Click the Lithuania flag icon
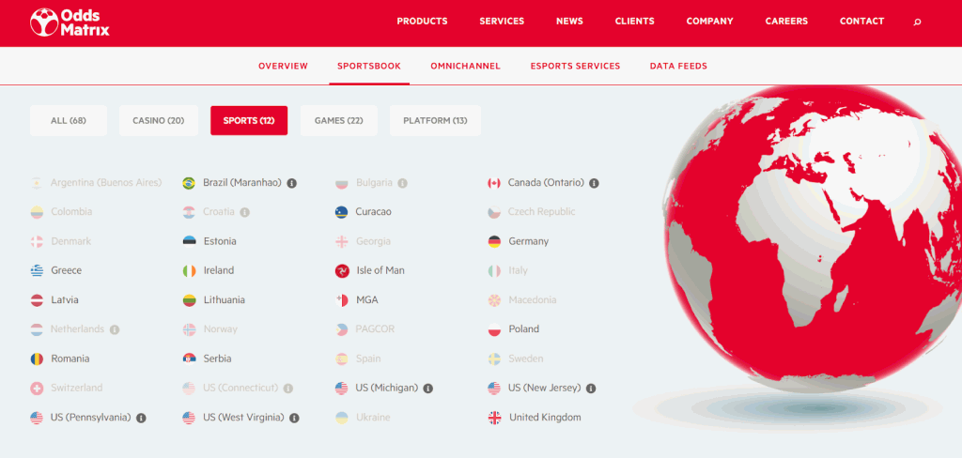962x458 pixels. (189, 300)
